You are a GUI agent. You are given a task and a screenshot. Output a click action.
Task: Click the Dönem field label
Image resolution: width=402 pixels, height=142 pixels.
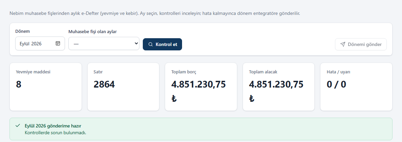[23, 31]
